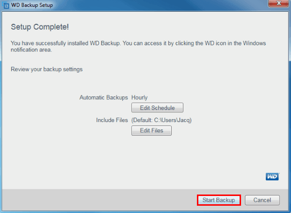Click the default C:\Users\Jacq path text
This screenshot has height=213, width=291.
coord(168,120)
